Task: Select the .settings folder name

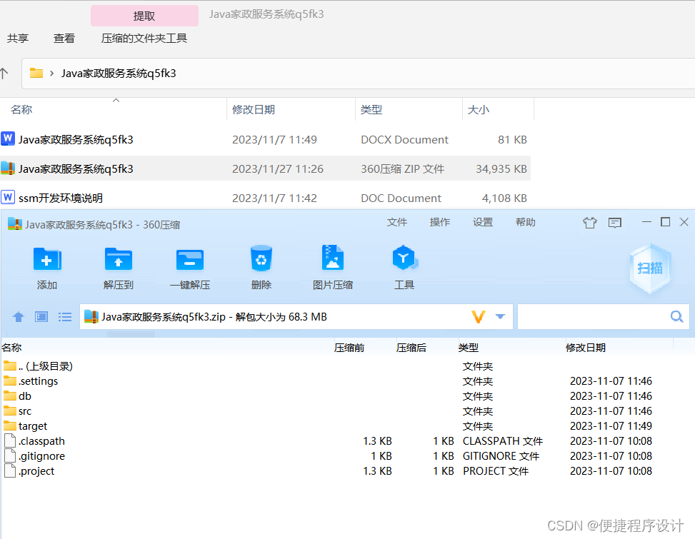Action: (x=38, y=381)
